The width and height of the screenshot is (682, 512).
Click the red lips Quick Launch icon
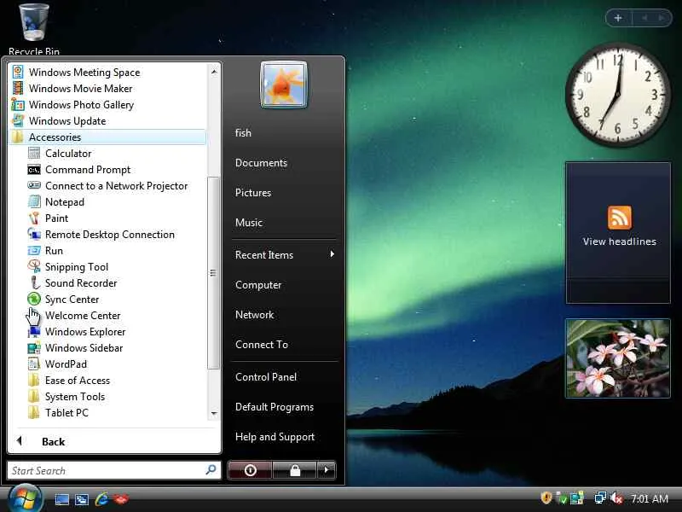[x=121, y=498]
